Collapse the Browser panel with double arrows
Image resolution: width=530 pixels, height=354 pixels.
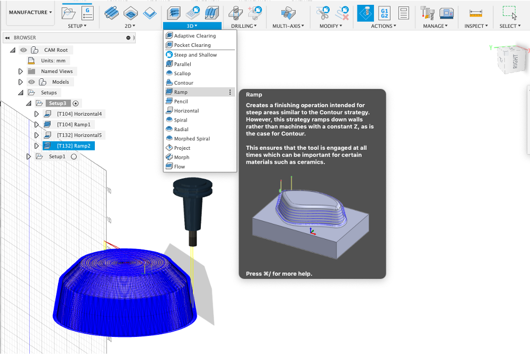coord(7,38)
